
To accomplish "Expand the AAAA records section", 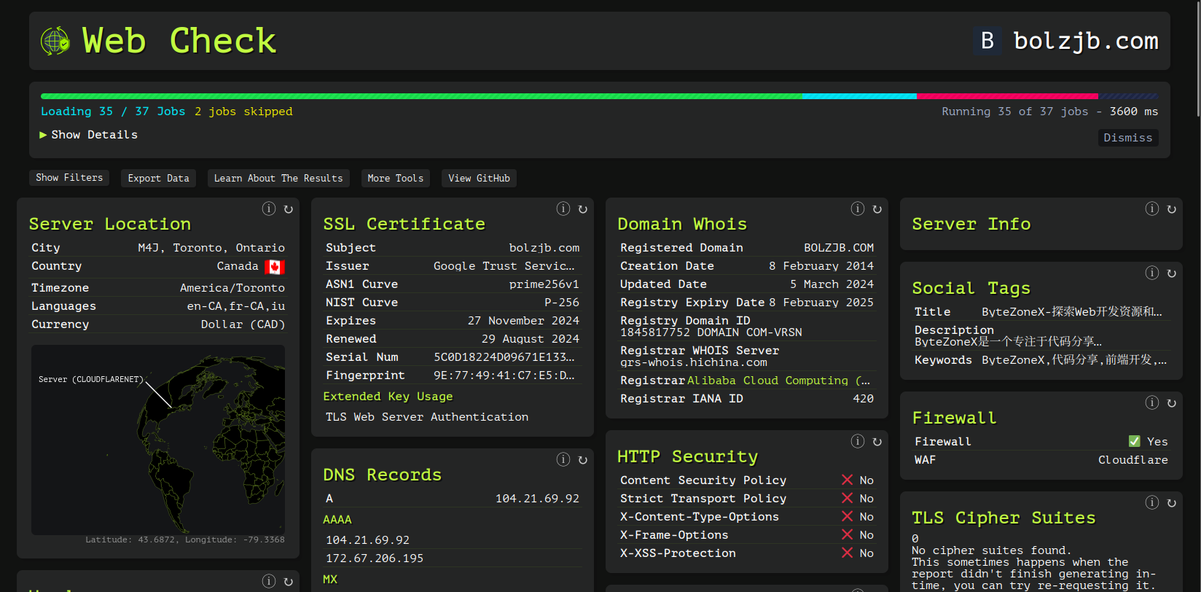I will coord(337,520).
